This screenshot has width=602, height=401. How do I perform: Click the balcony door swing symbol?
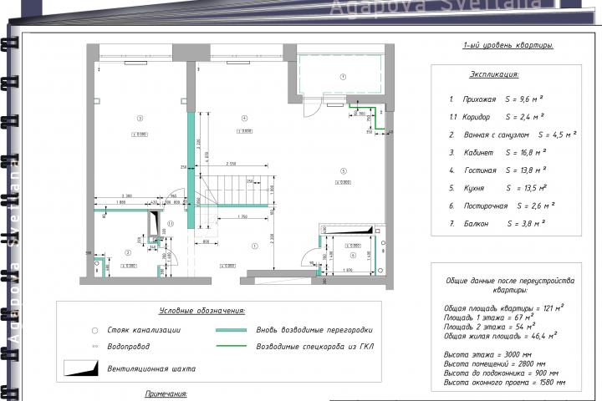tap(311, 106)
